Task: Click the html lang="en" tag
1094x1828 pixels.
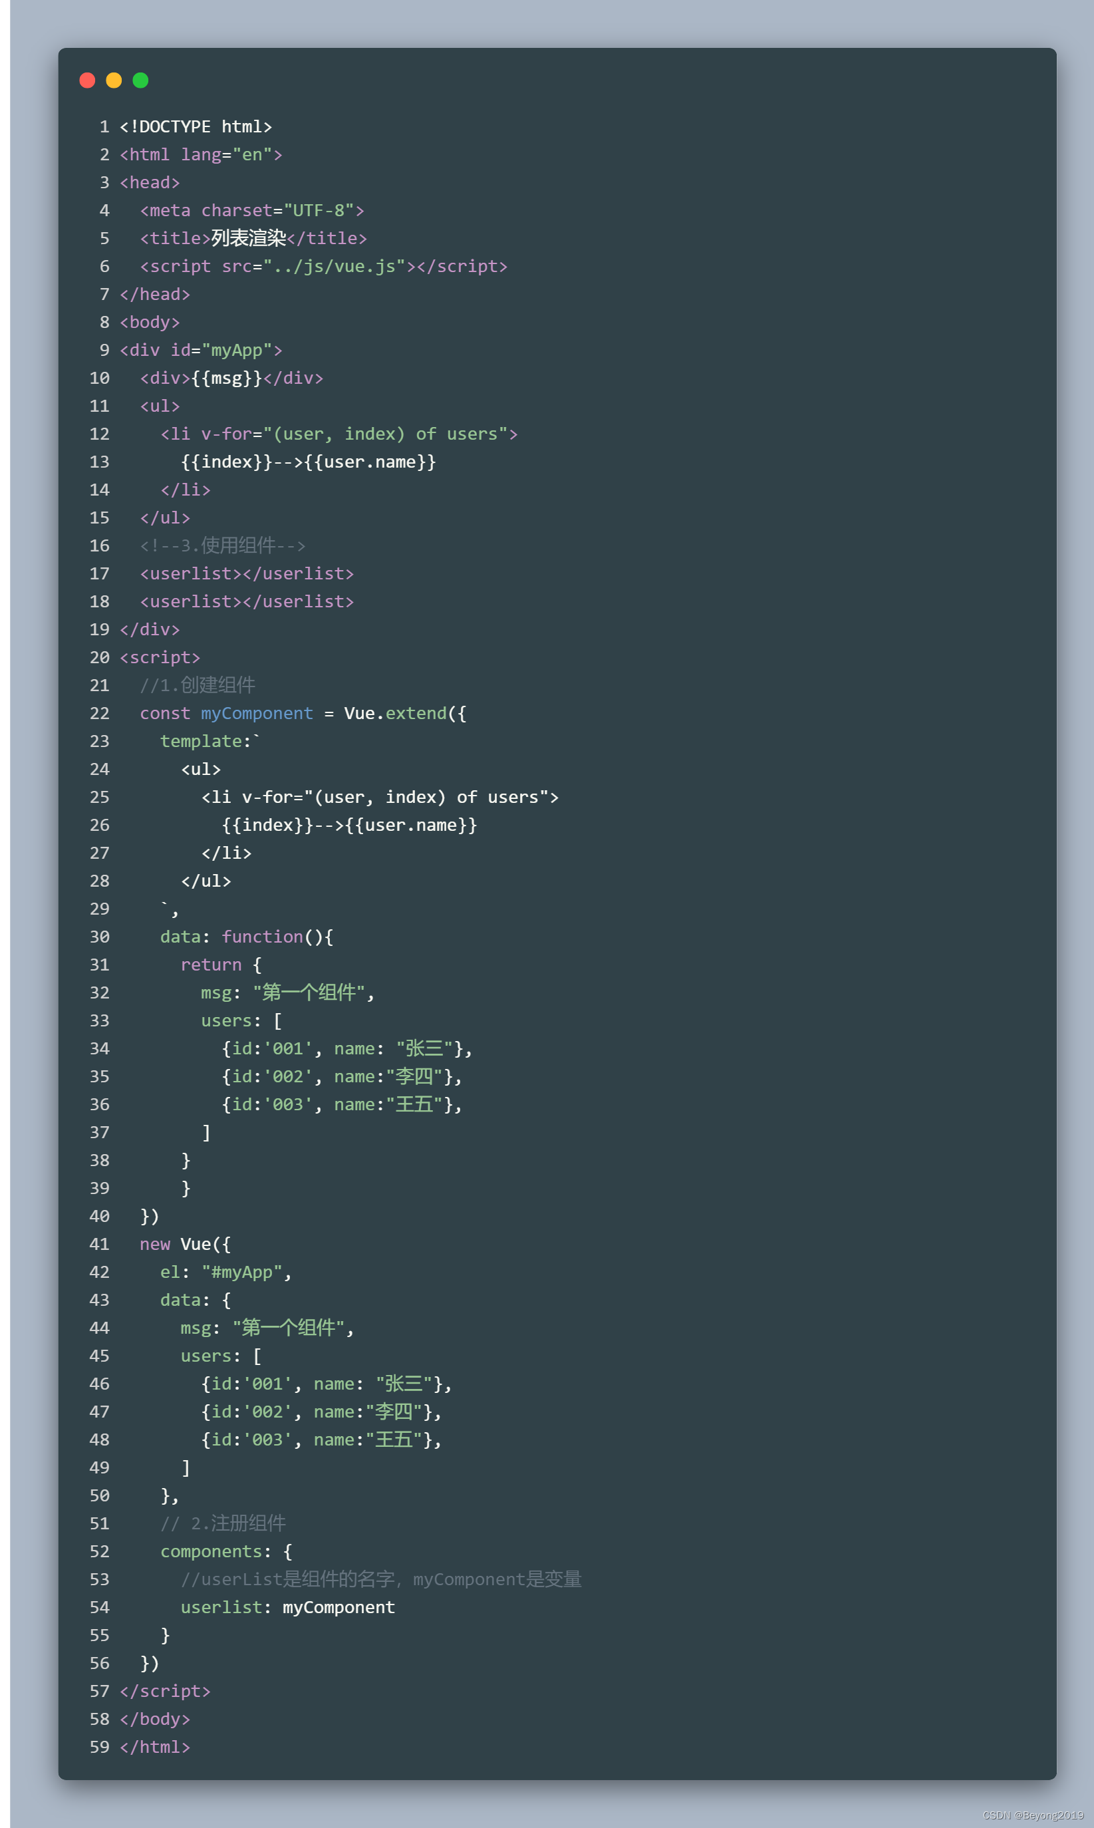Action: (x=202, y=155)
